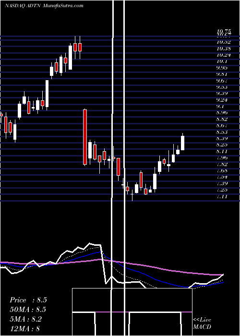Click the 8.25 price axis label

[222, 144]
